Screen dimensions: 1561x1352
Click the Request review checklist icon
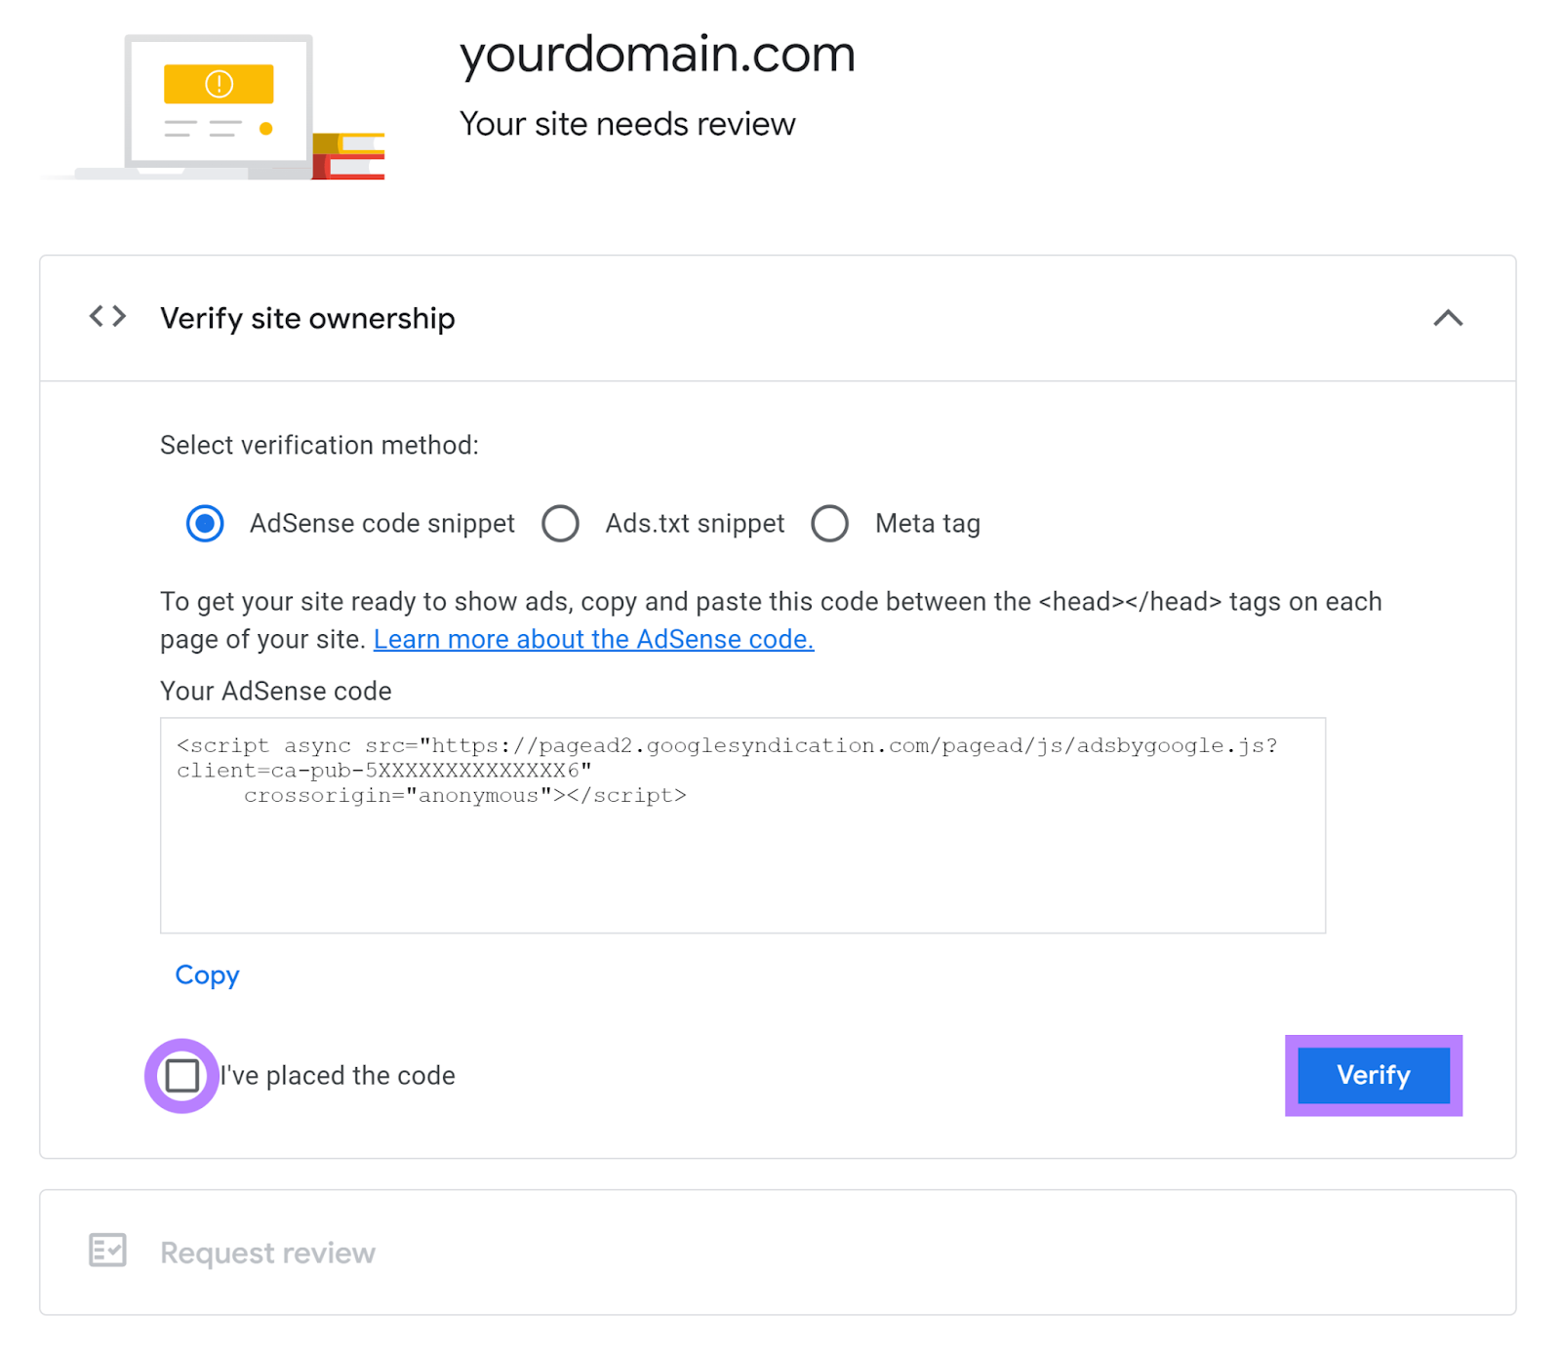(x=108, y=1251)
